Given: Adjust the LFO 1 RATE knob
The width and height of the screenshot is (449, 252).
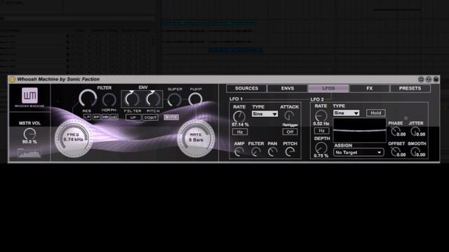Looking at the screenshot, I should pyautogui.click(x=239, y=116).
